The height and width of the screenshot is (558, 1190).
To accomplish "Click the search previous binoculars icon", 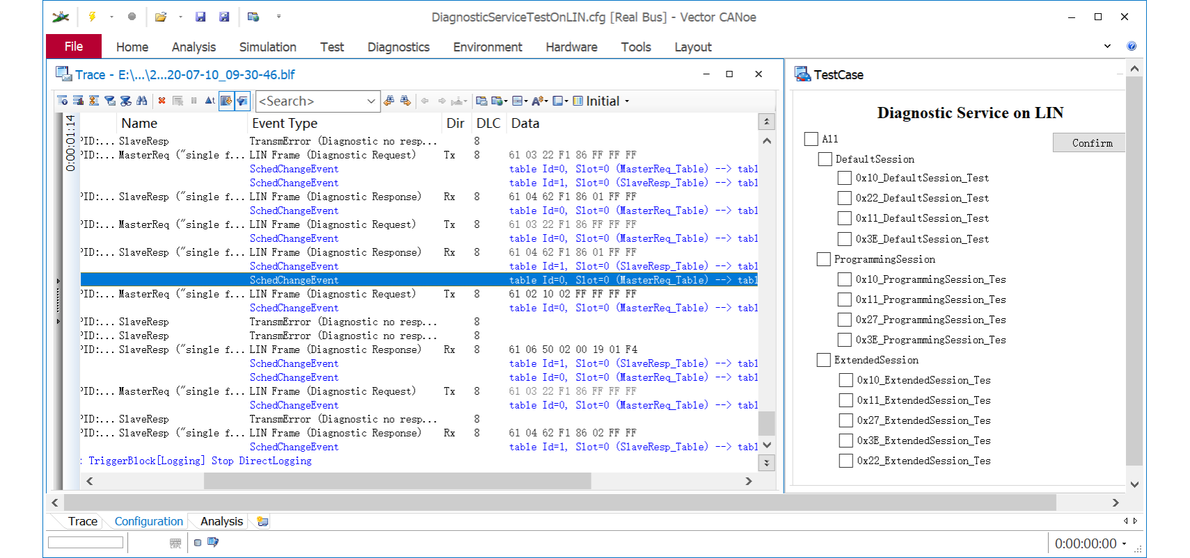I will 389,101.
